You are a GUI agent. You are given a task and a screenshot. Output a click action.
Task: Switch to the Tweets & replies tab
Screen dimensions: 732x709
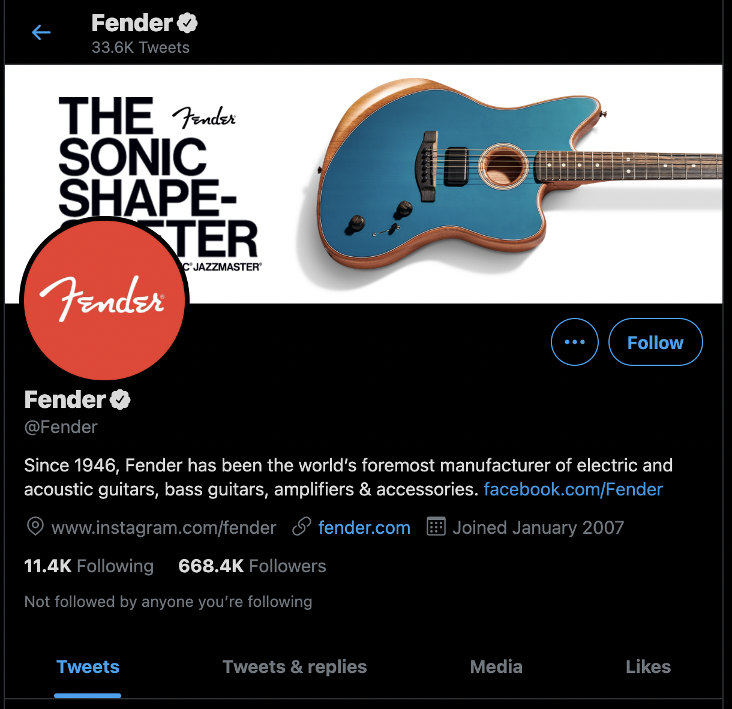pyautogui.click(x=294, y=666)
